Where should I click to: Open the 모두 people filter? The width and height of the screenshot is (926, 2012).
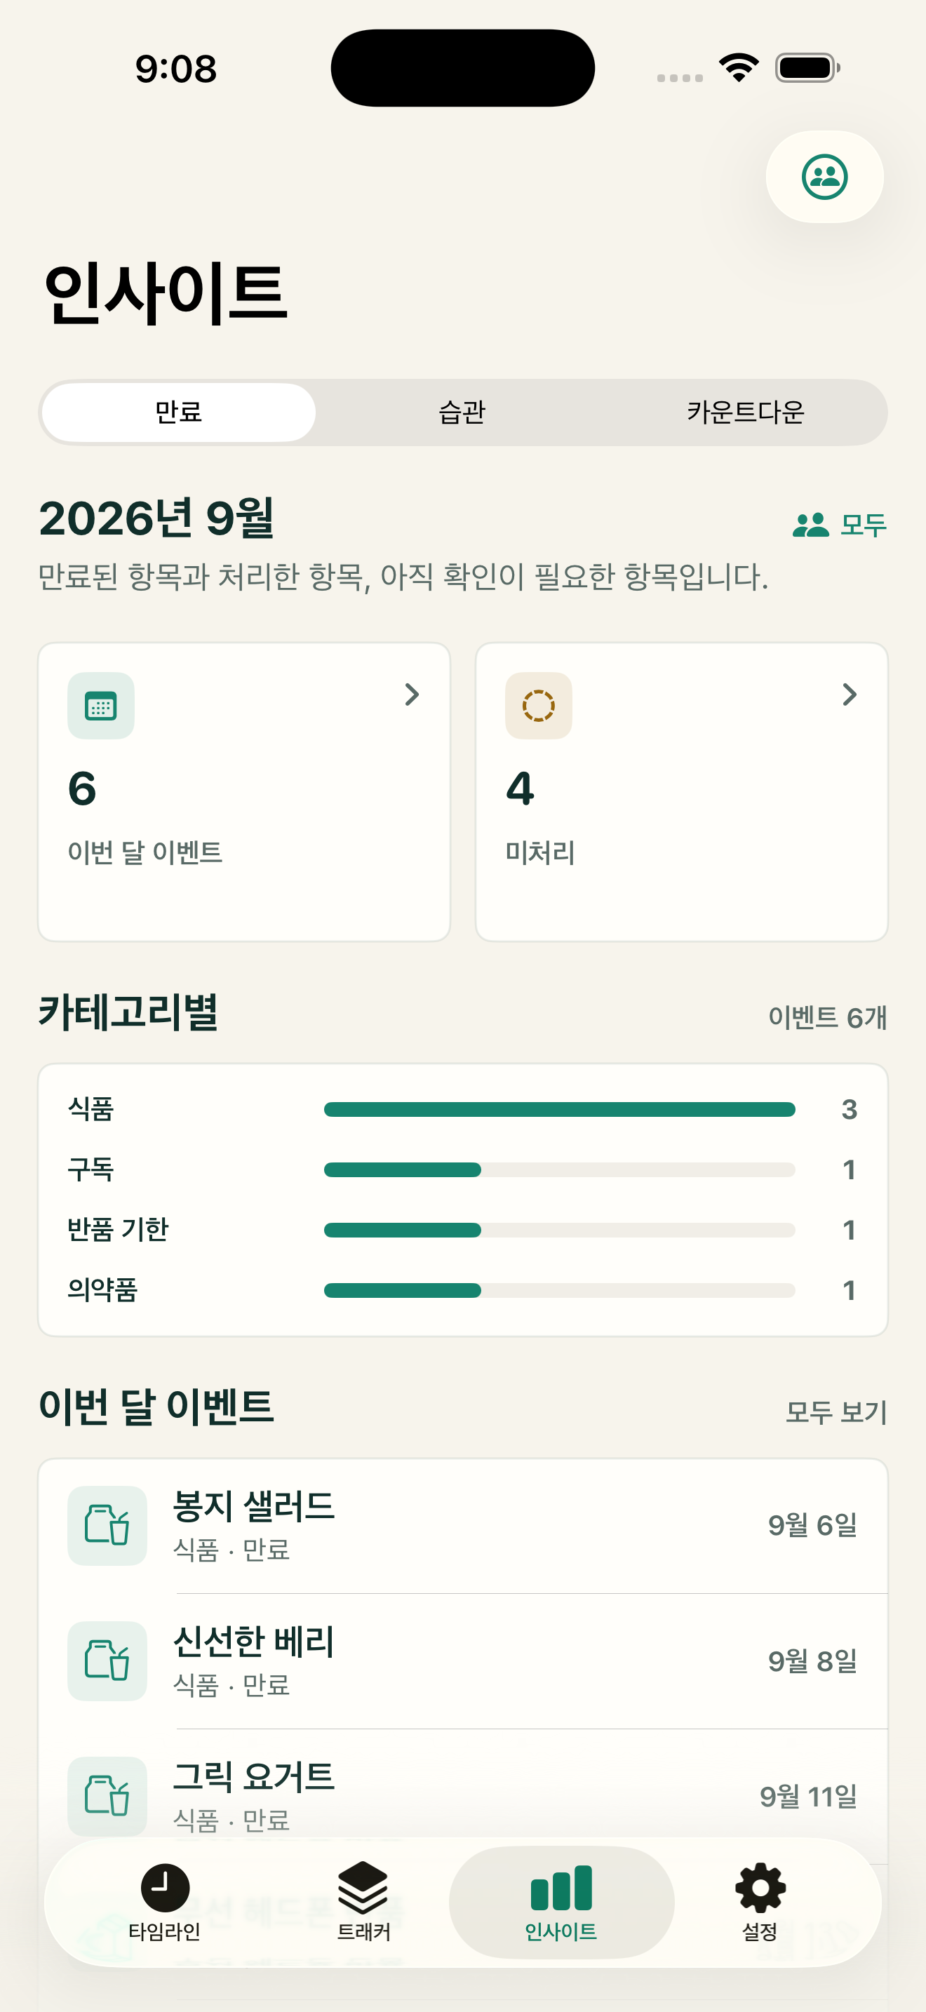click(840, 524)
